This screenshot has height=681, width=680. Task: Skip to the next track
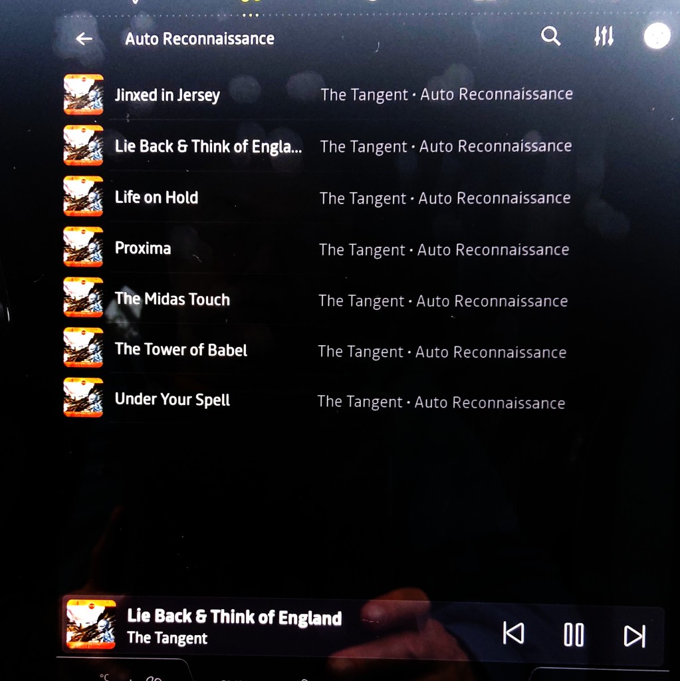point(634,636)
